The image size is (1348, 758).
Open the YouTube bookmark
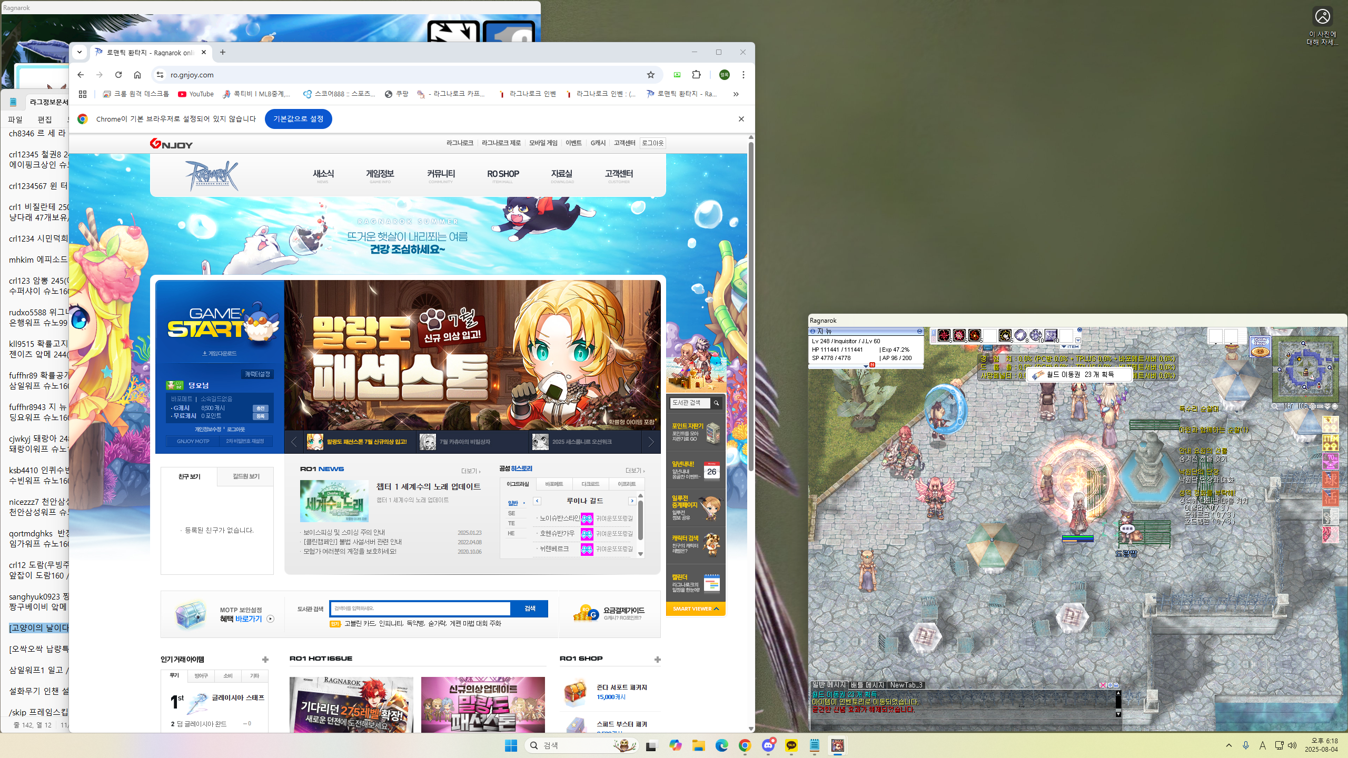pyautogui.click(x=196, y=94)
